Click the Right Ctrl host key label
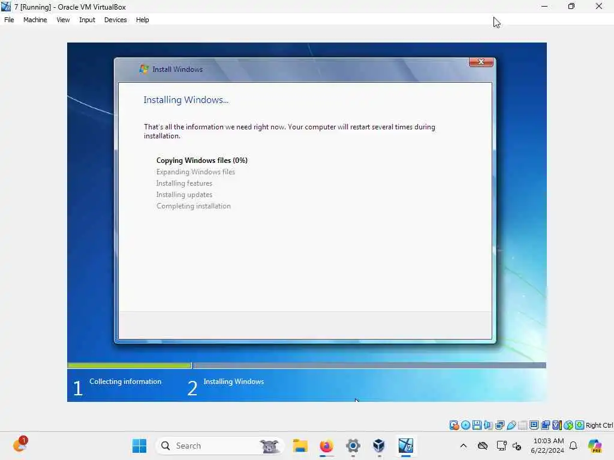 pyautogui.click(x=600, y=425)
